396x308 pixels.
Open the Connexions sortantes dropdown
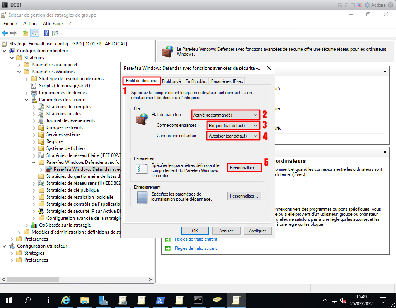(x=233, y=136)
